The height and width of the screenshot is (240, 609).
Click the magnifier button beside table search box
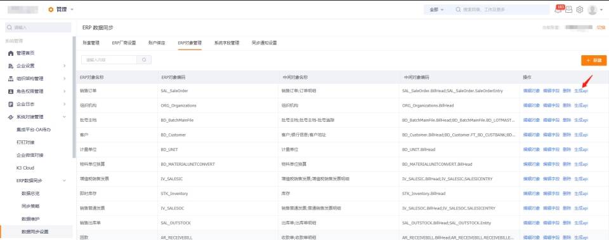click(x=144, y=60)
